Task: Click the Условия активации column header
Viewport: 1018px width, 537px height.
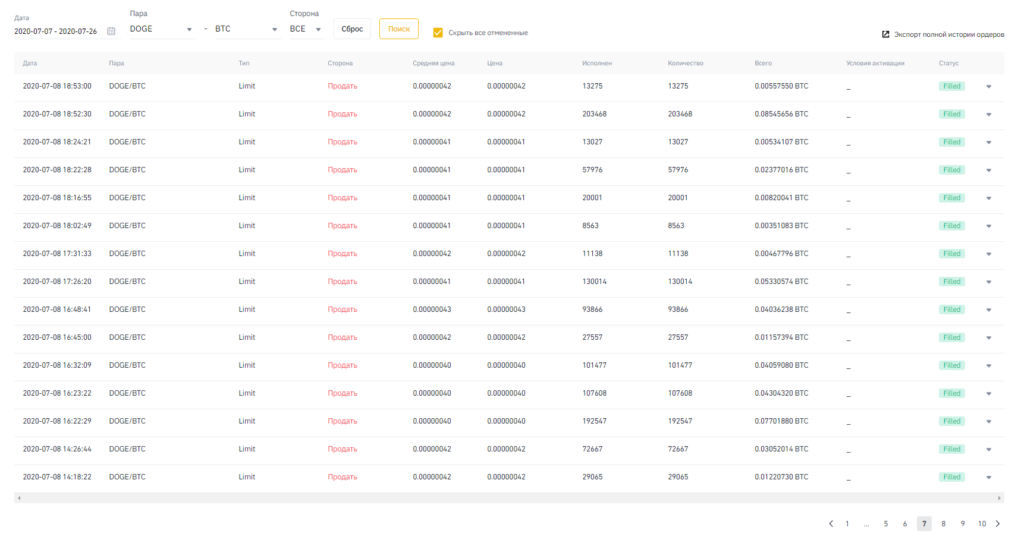Action: [875, 64]
